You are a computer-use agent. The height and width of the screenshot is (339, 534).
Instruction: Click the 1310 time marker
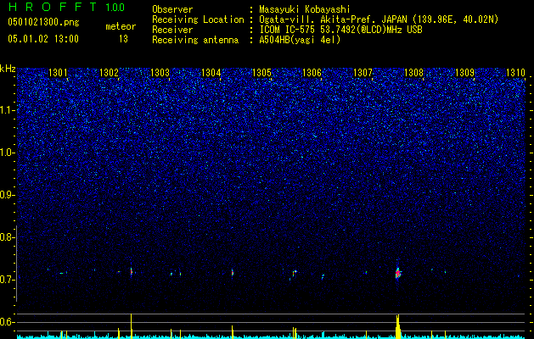[515, 72]
